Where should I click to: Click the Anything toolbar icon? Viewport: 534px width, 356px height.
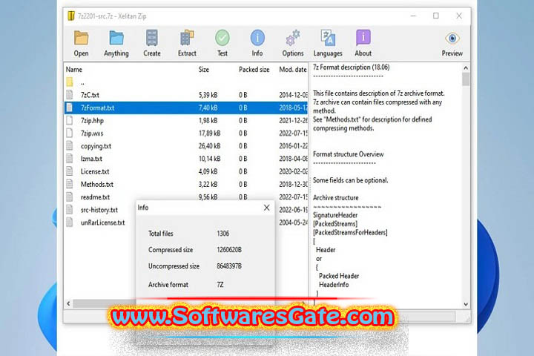(116, 38)
